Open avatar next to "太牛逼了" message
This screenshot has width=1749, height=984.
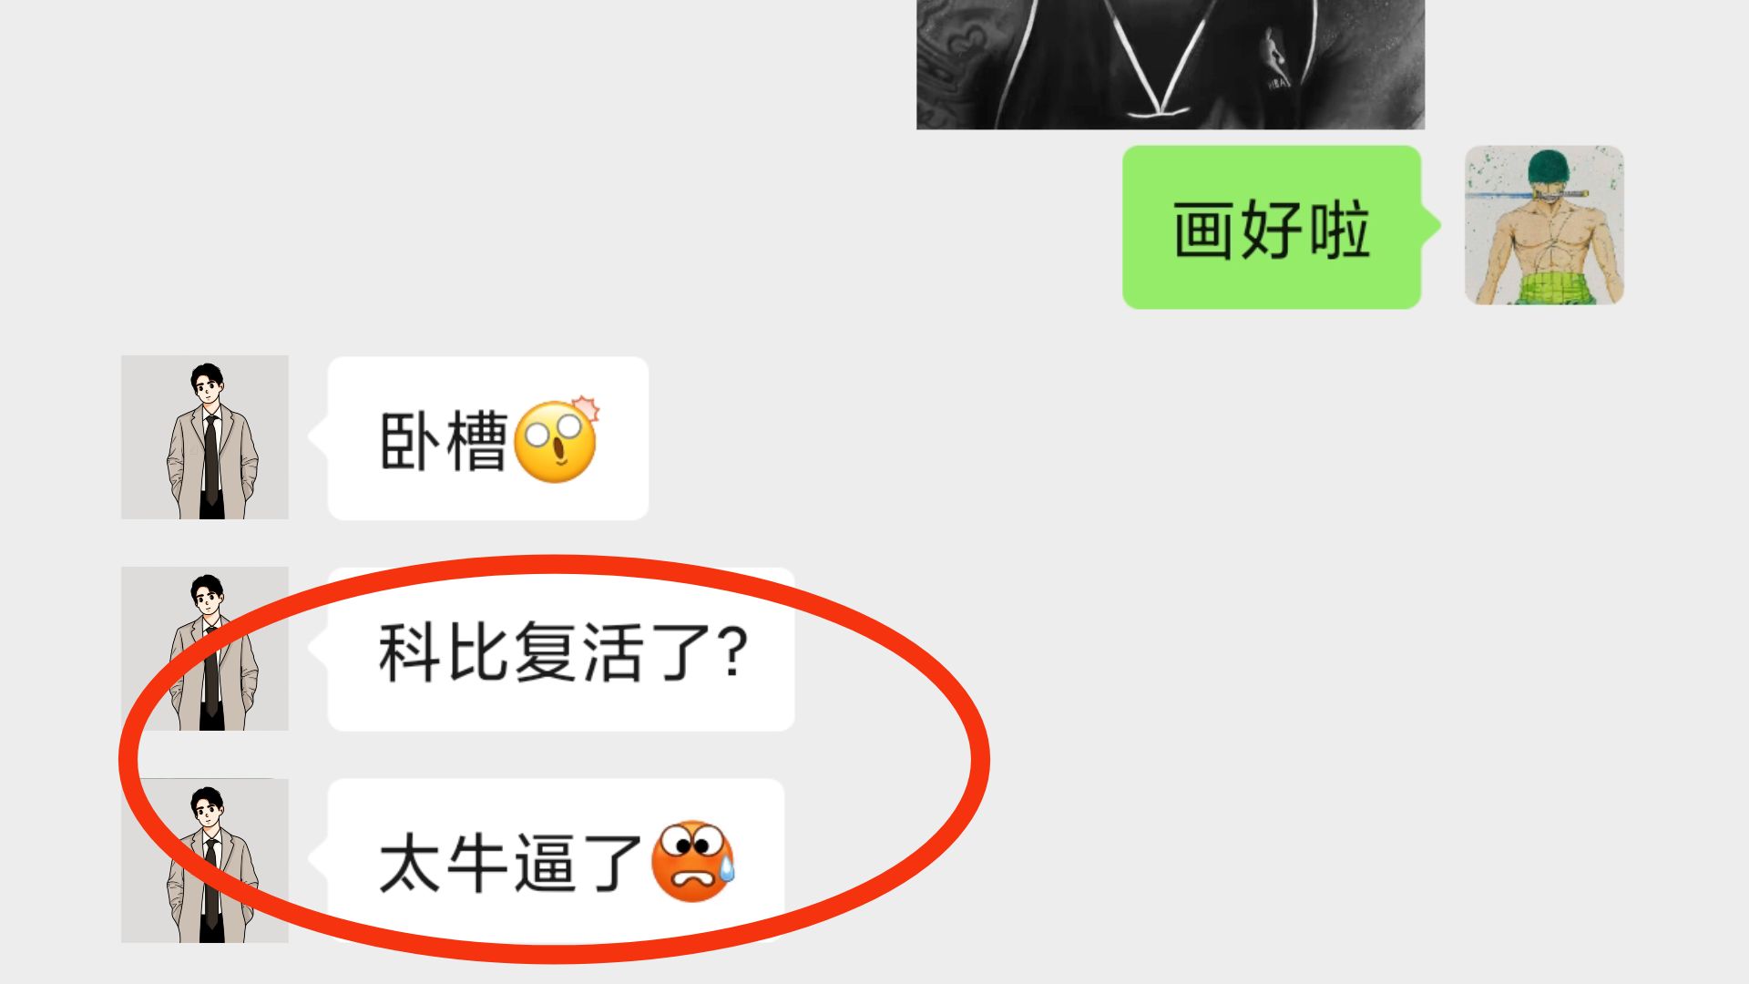[x=205, y=860]
